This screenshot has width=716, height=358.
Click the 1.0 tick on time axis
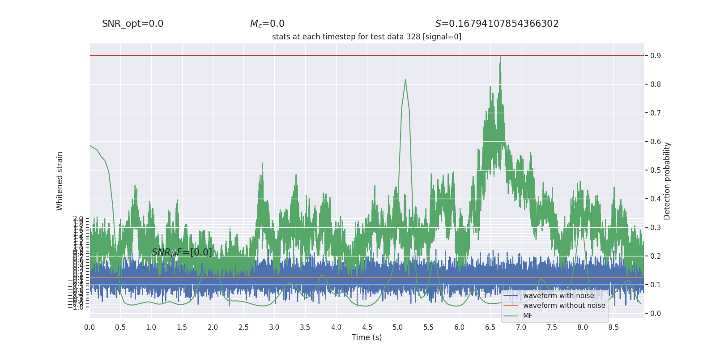pos(151,327)
